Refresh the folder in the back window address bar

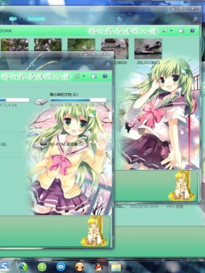120,19
